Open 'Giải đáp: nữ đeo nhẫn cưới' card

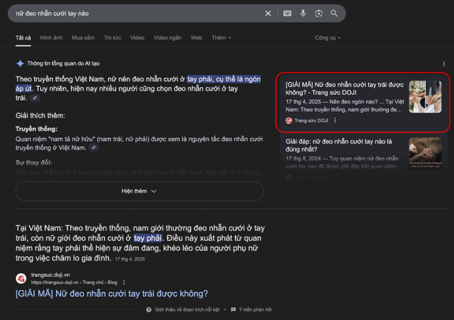[x=338, y=145]
